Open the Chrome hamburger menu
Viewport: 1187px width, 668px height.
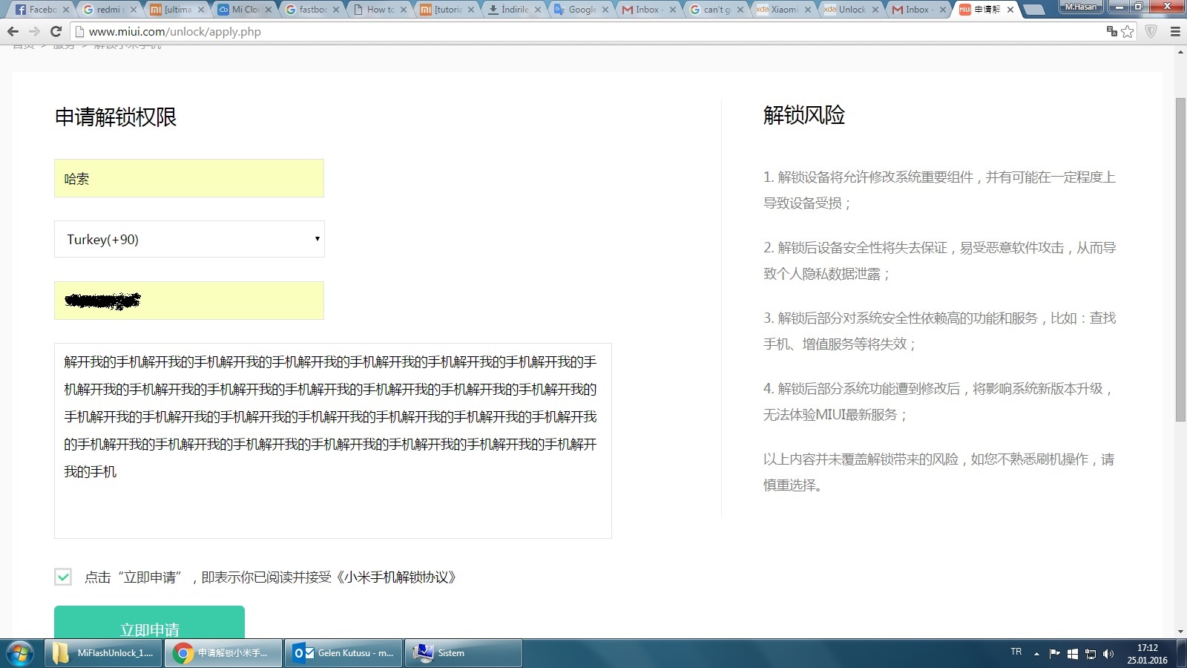click(1175, 31)
